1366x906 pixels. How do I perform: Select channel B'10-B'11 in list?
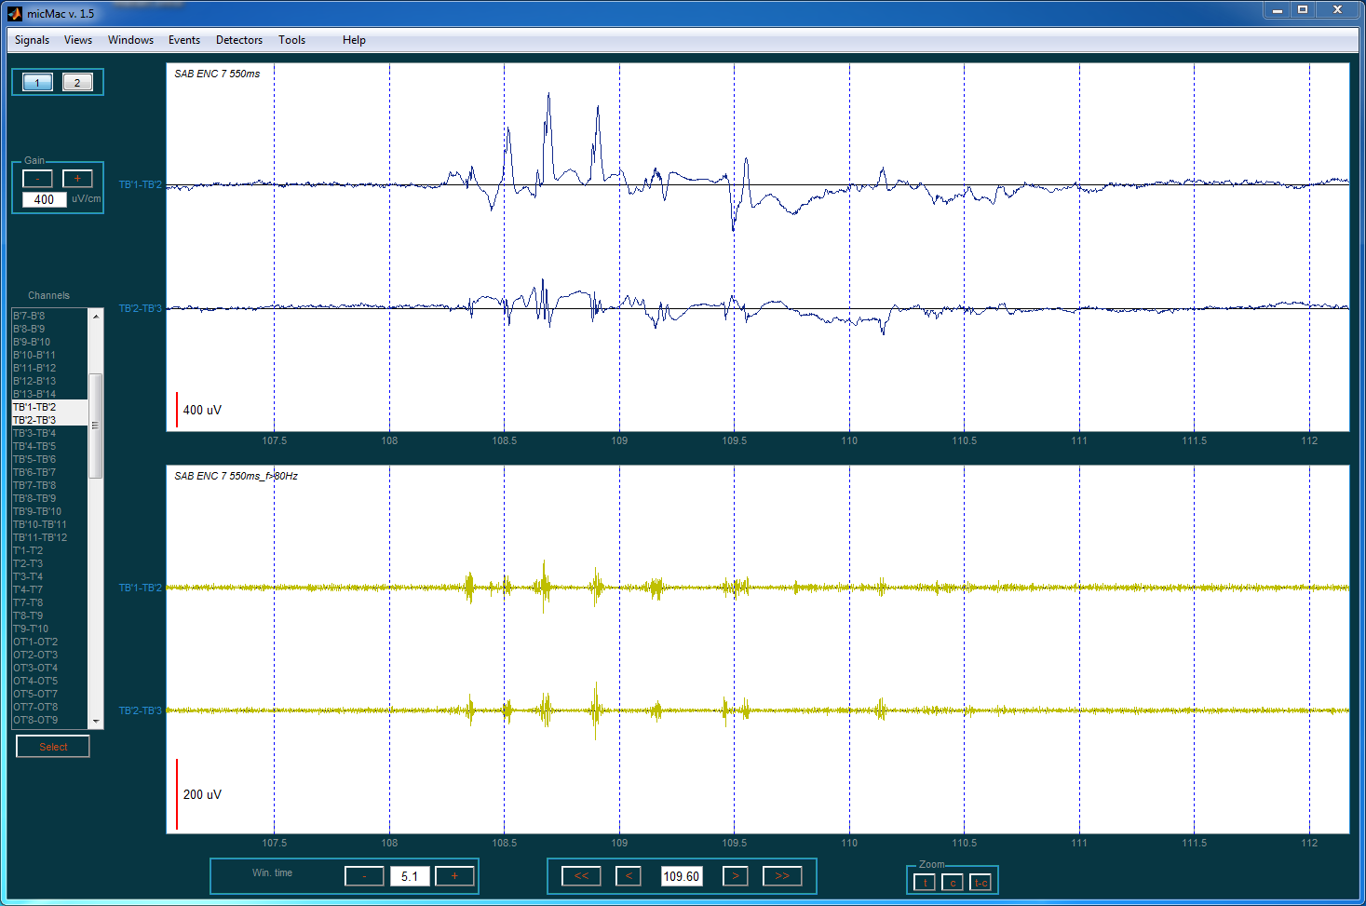pyautogui.click(x=49, y=355)
